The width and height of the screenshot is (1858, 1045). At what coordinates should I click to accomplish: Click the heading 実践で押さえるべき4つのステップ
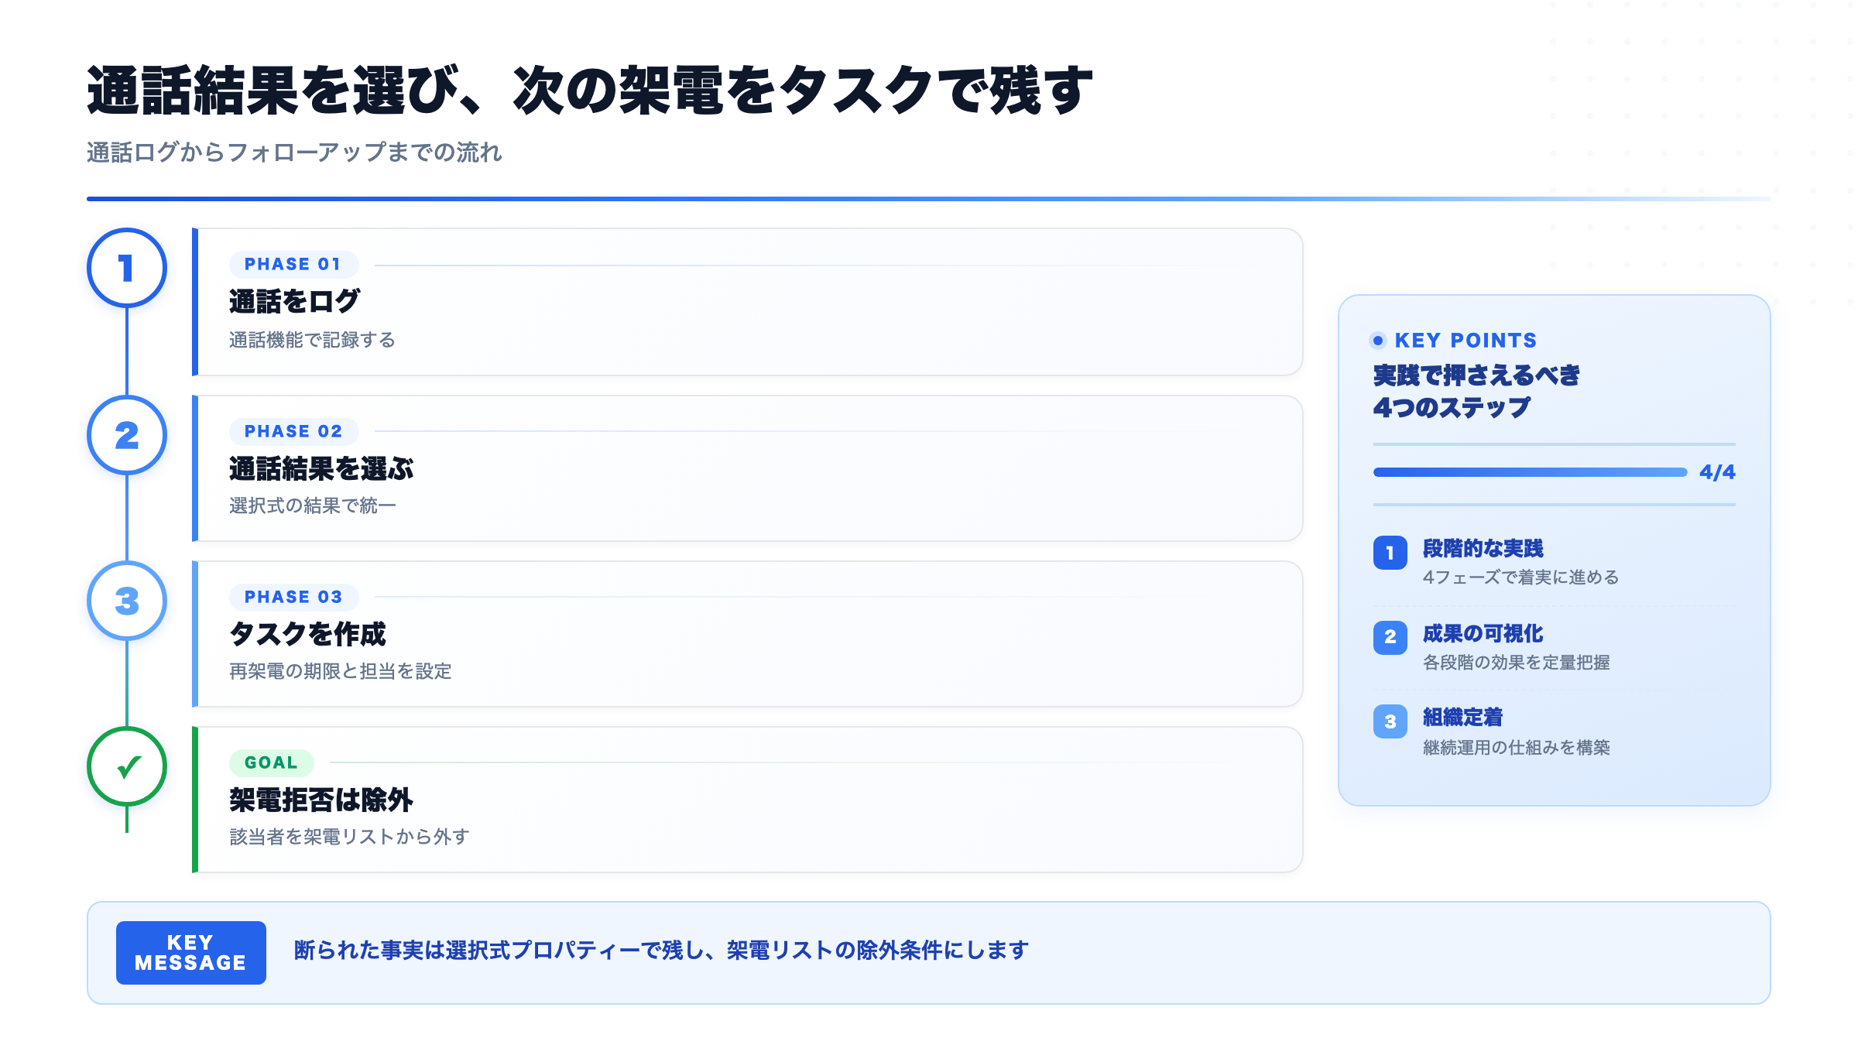[x=1477, y=391]
